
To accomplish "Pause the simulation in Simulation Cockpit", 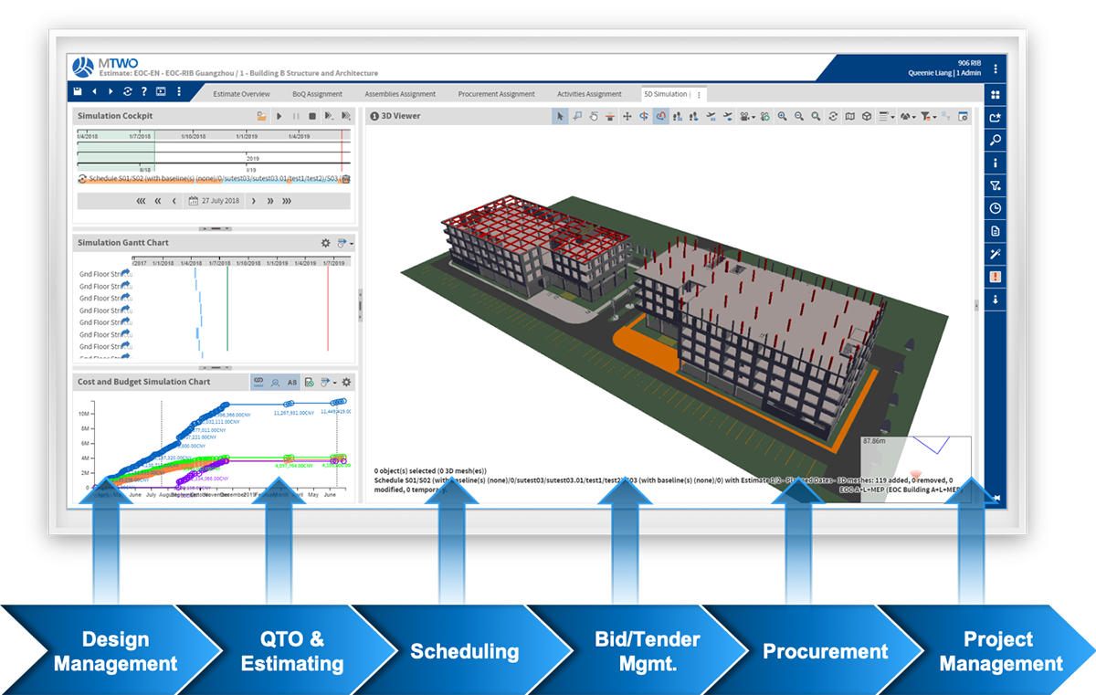I will point(296,117).
